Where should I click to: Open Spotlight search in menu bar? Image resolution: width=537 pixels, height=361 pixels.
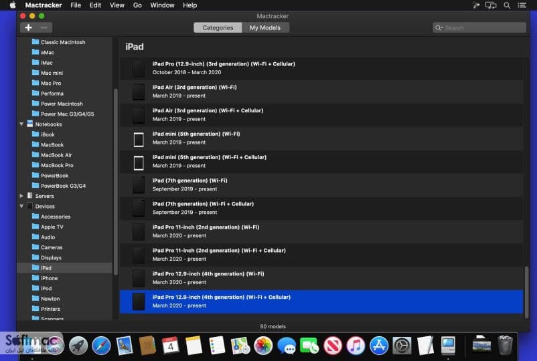[507, 5]
